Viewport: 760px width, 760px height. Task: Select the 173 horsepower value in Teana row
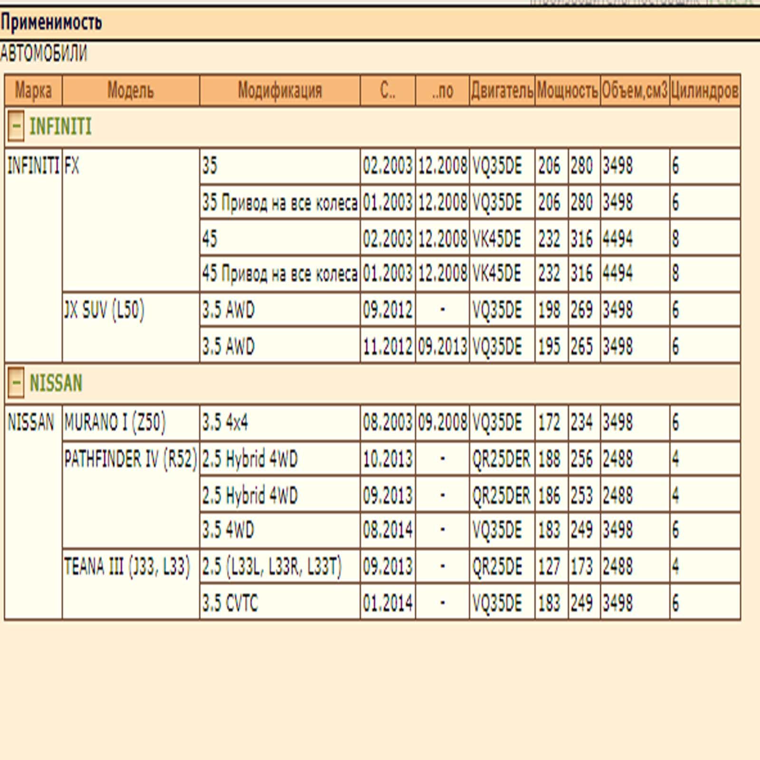pyautogui.click(x=584, y=566)
